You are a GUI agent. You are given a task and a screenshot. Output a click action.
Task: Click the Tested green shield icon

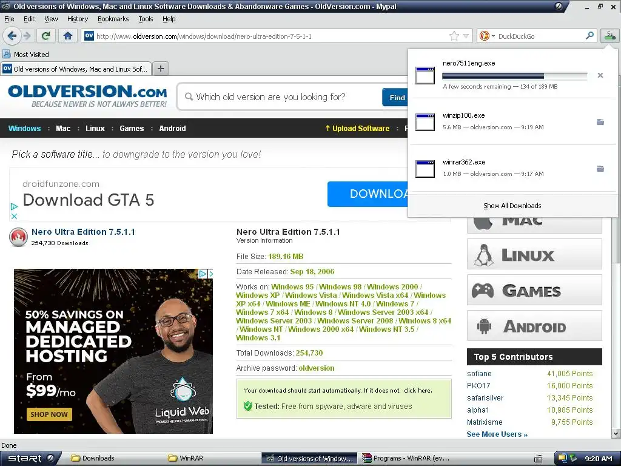coord(248,406)
